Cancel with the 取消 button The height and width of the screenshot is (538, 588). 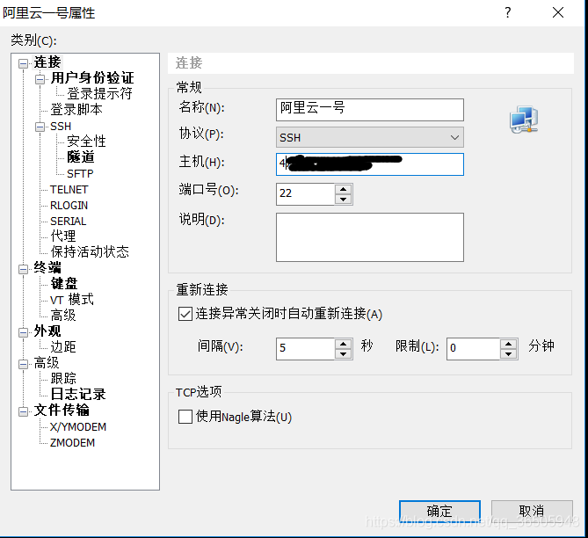tap(532, 511)
